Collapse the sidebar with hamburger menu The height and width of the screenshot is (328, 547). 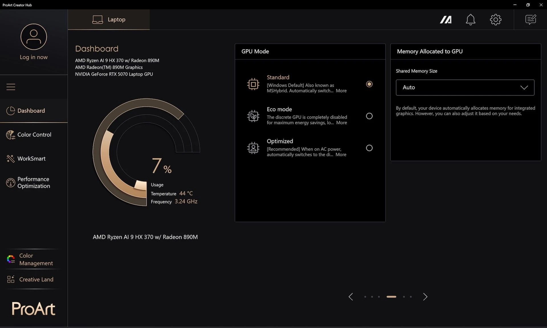(x=11, y=87)
